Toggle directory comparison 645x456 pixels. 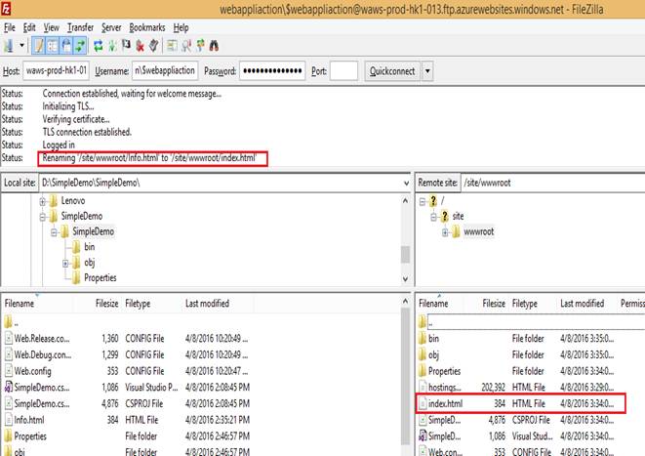pyautogui.click(x=186, y=46)
